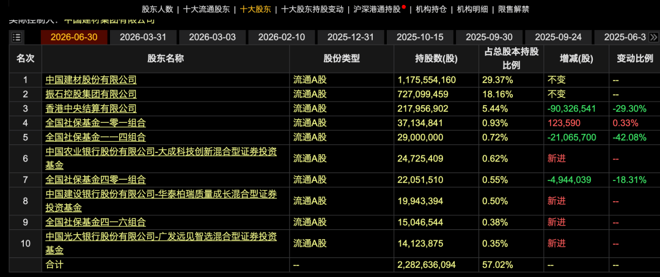The image size is (660, 277).
Task: Click the 占总股本持股比例 column header
Action: click(511, 59)
